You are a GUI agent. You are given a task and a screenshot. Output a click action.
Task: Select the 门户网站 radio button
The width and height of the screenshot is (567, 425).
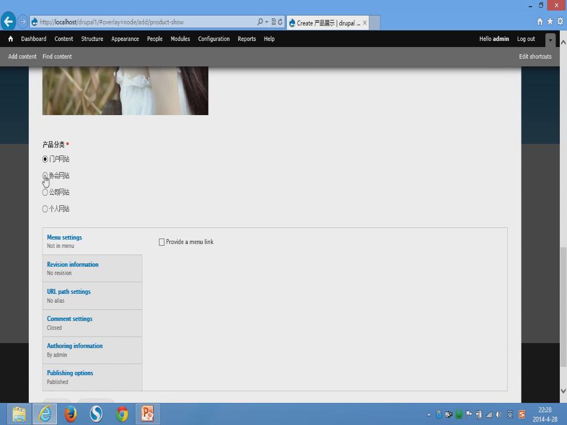click(45, 159)
